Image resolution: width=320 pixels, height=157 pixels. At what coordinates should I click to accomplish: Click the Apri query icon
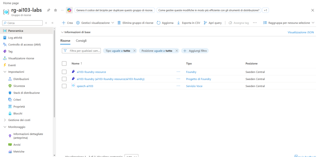[205, 23]
